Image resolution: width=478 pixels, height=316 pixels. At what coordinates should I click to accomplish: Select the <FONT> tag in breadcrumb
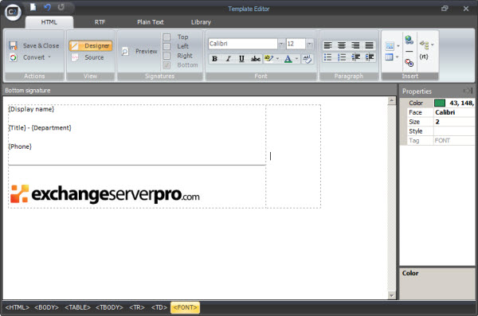pos(185,307)
